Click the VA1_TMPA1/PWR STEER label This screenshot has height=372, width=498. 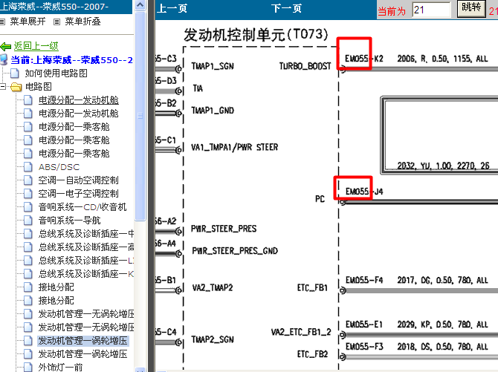[234, 147]
